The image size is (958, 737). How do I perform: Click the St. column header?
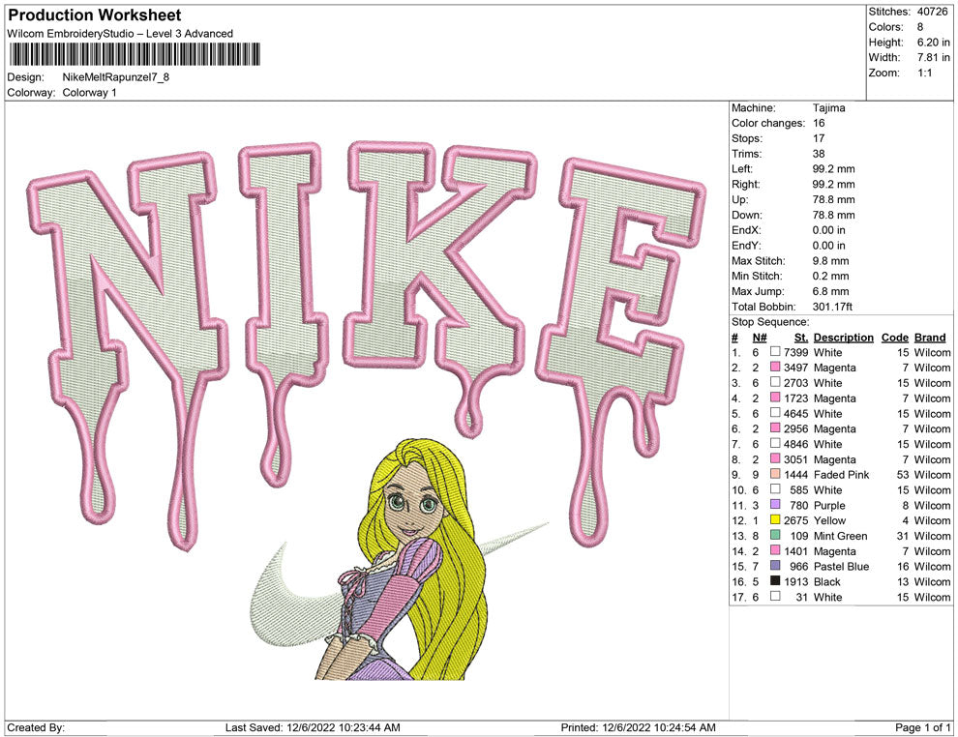point(801,338)
